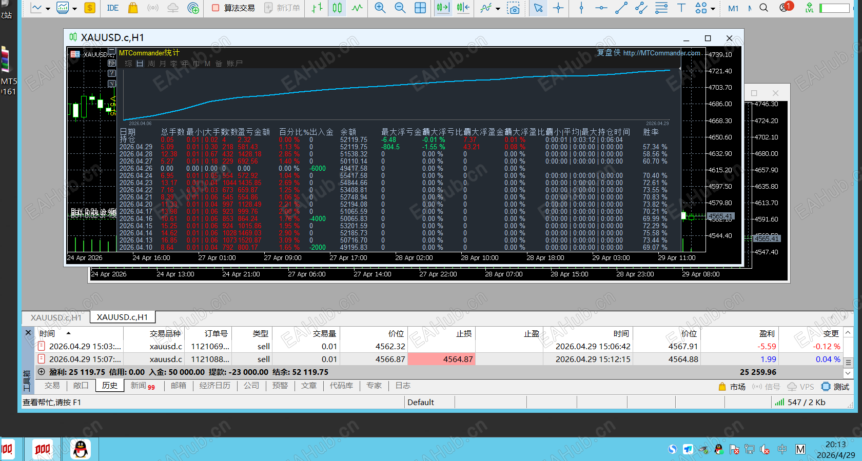Take a chart screenshot with camera icon
862x461 pixels.
click(513, 8)
